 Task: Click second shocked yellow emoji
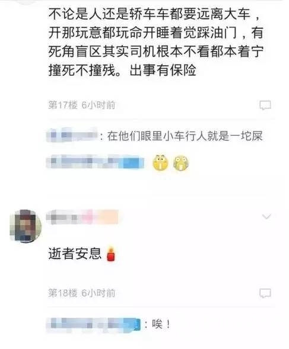click(181, 163)
